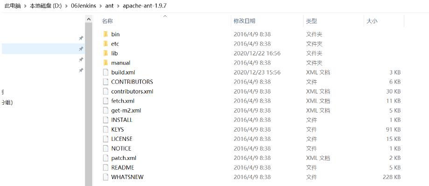Click the 228 KB size of WHATSNEW

point(392,177)
